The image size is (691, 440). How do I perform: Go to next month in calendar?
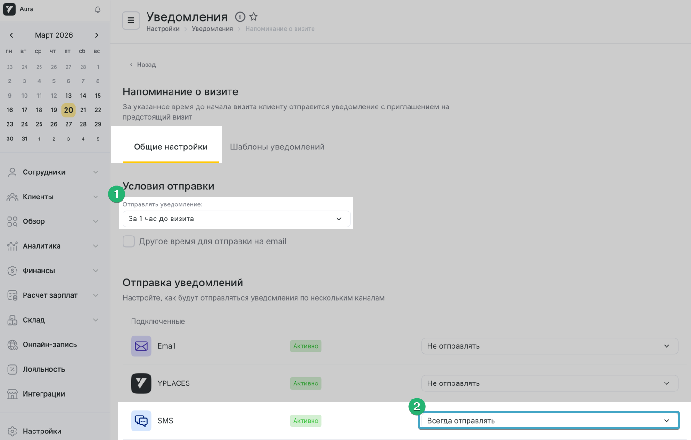[97, 35]
